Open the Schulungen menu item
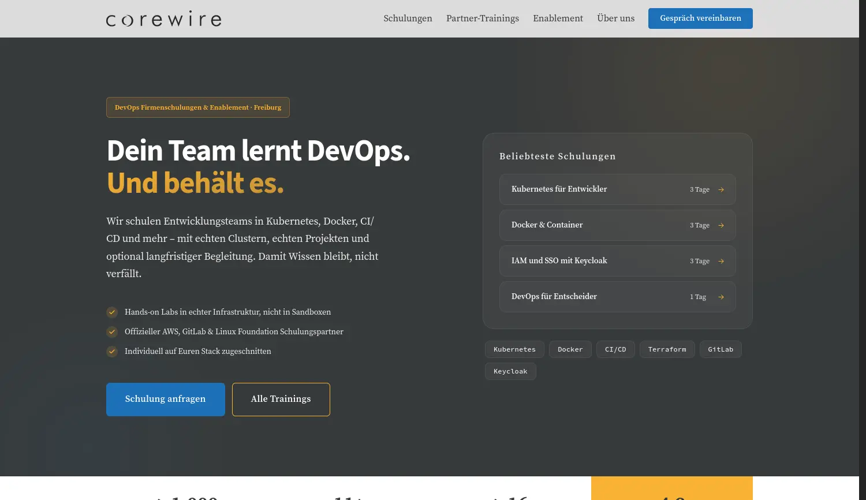Image resolution: width=866 pixels, height=500 pixels. 408,18
